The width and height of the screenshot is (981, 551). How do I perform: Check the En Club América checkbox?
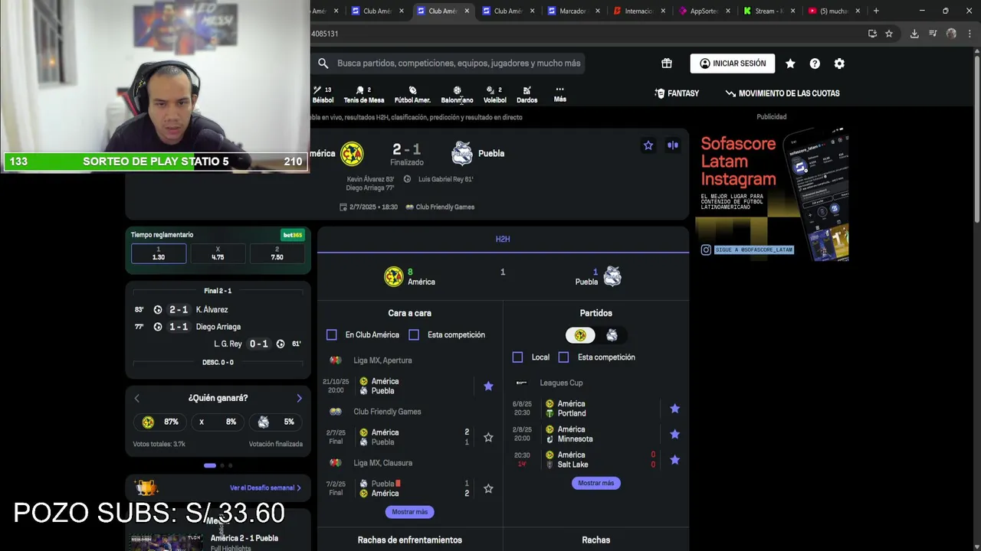pos(332,335)
